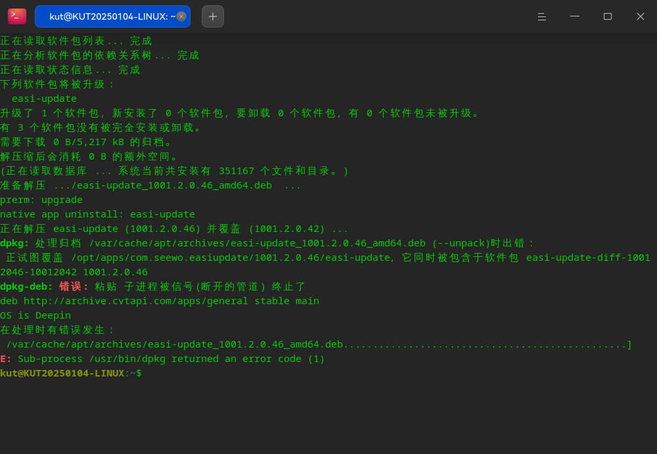Click the line starting '正试图覆盖 /opt/apps'
The width and height of the screenshot is (657, 454).
[x=328, y=258]
